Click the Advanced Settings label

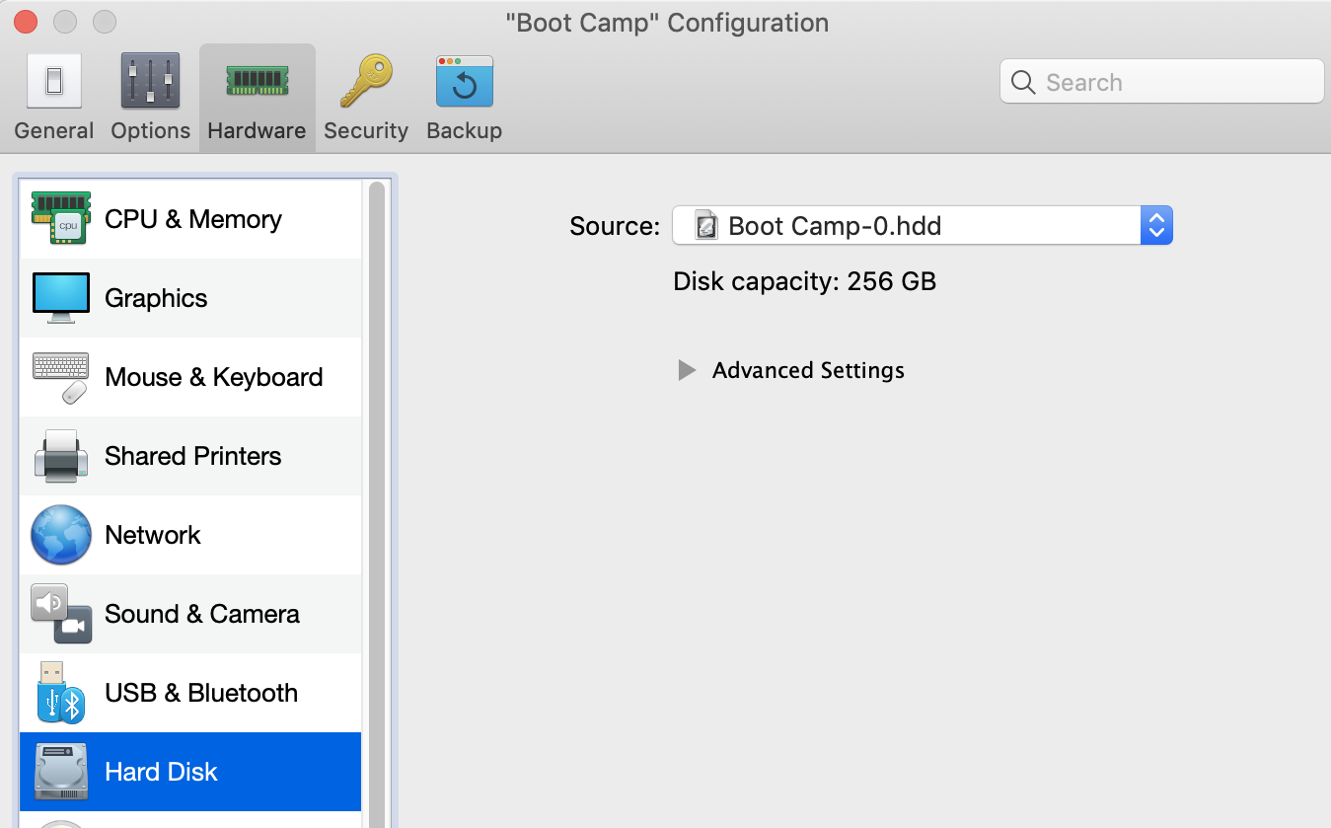click(x=808, y=371)
